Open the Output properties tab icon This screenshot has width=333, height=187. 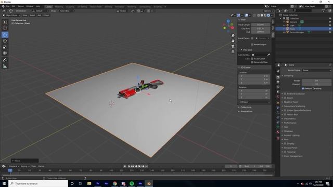click(x=278, y=82)
